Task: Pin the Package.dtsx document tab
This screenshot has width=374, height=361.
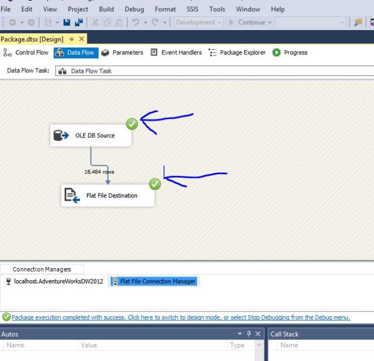Action: [71, 39]
